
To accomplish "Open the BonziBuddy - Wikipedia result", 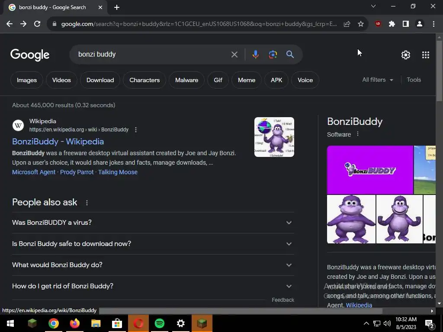I will [58, 141].
